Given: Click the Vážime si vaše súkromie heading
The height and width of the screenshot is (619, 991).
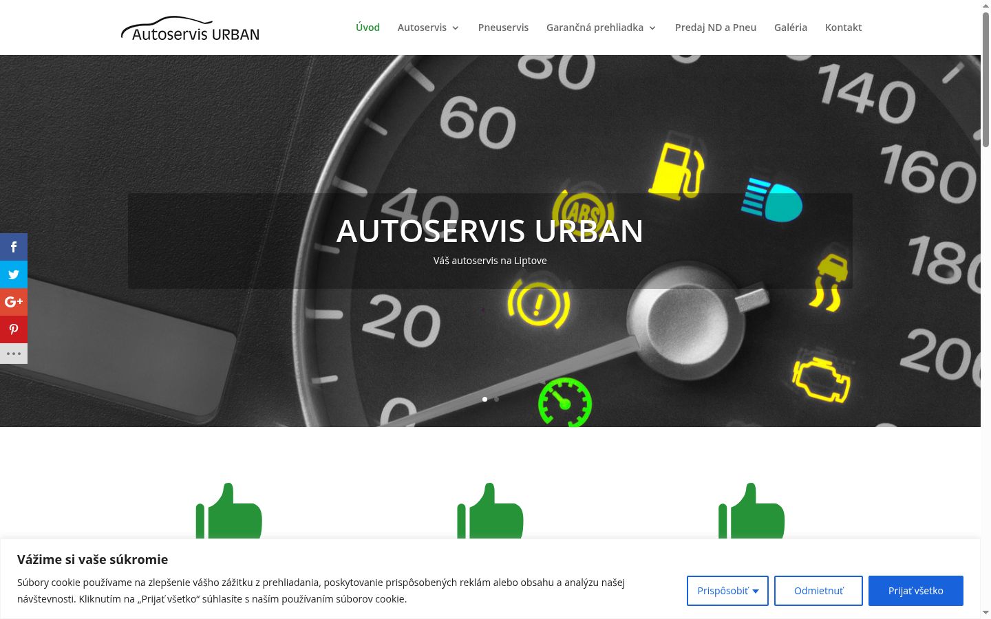Looking at the screenshot, I should click(x=93, y=559).
